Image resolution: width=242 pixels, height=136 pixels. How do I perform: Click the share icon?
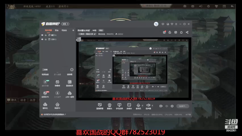tap(187, 32)
